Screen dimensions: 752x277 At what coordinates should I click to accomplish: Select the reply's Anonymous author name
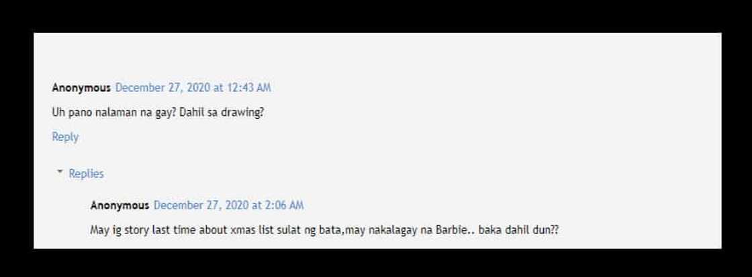pos(120,205)
